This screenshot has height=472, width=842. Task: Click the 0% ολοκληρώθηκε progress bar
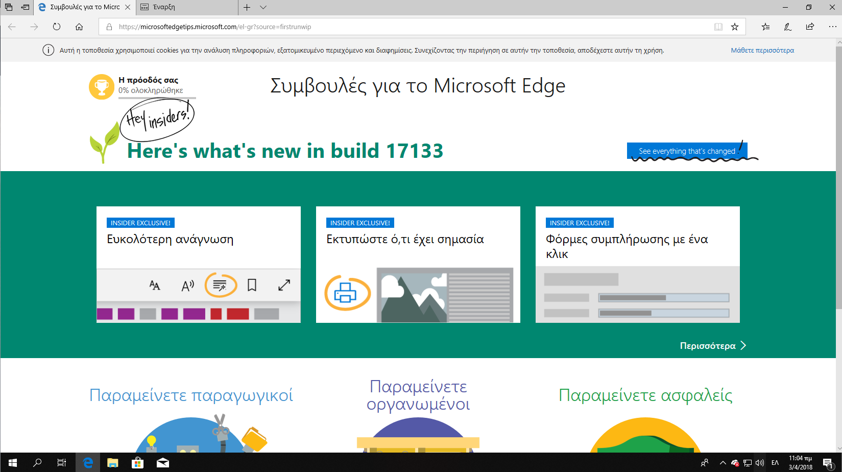point(157,98)
